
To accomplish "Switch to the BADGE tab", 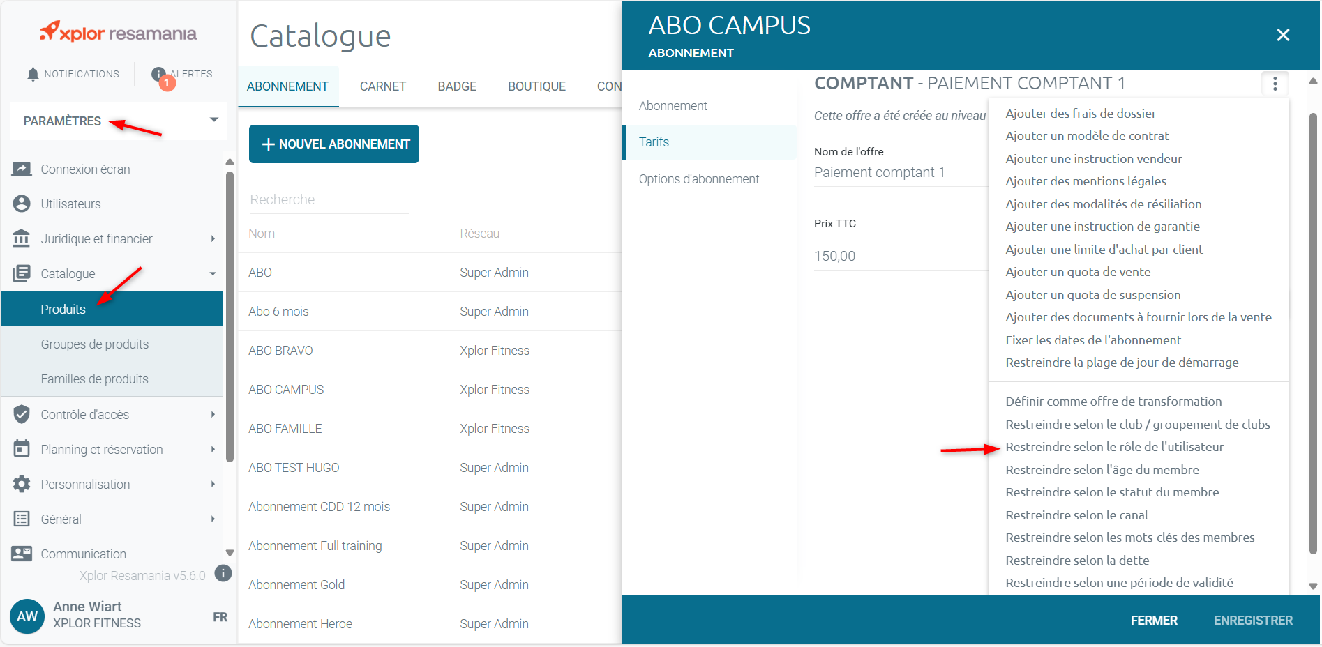I will coord(457,86).
